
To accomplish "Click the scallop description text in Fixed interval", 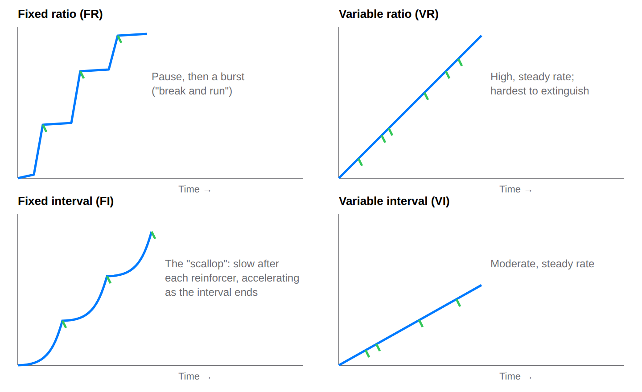I will 232,278.
